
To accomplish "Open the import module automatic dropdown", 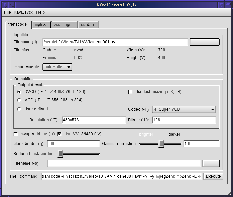I will (x=57, y=67).
